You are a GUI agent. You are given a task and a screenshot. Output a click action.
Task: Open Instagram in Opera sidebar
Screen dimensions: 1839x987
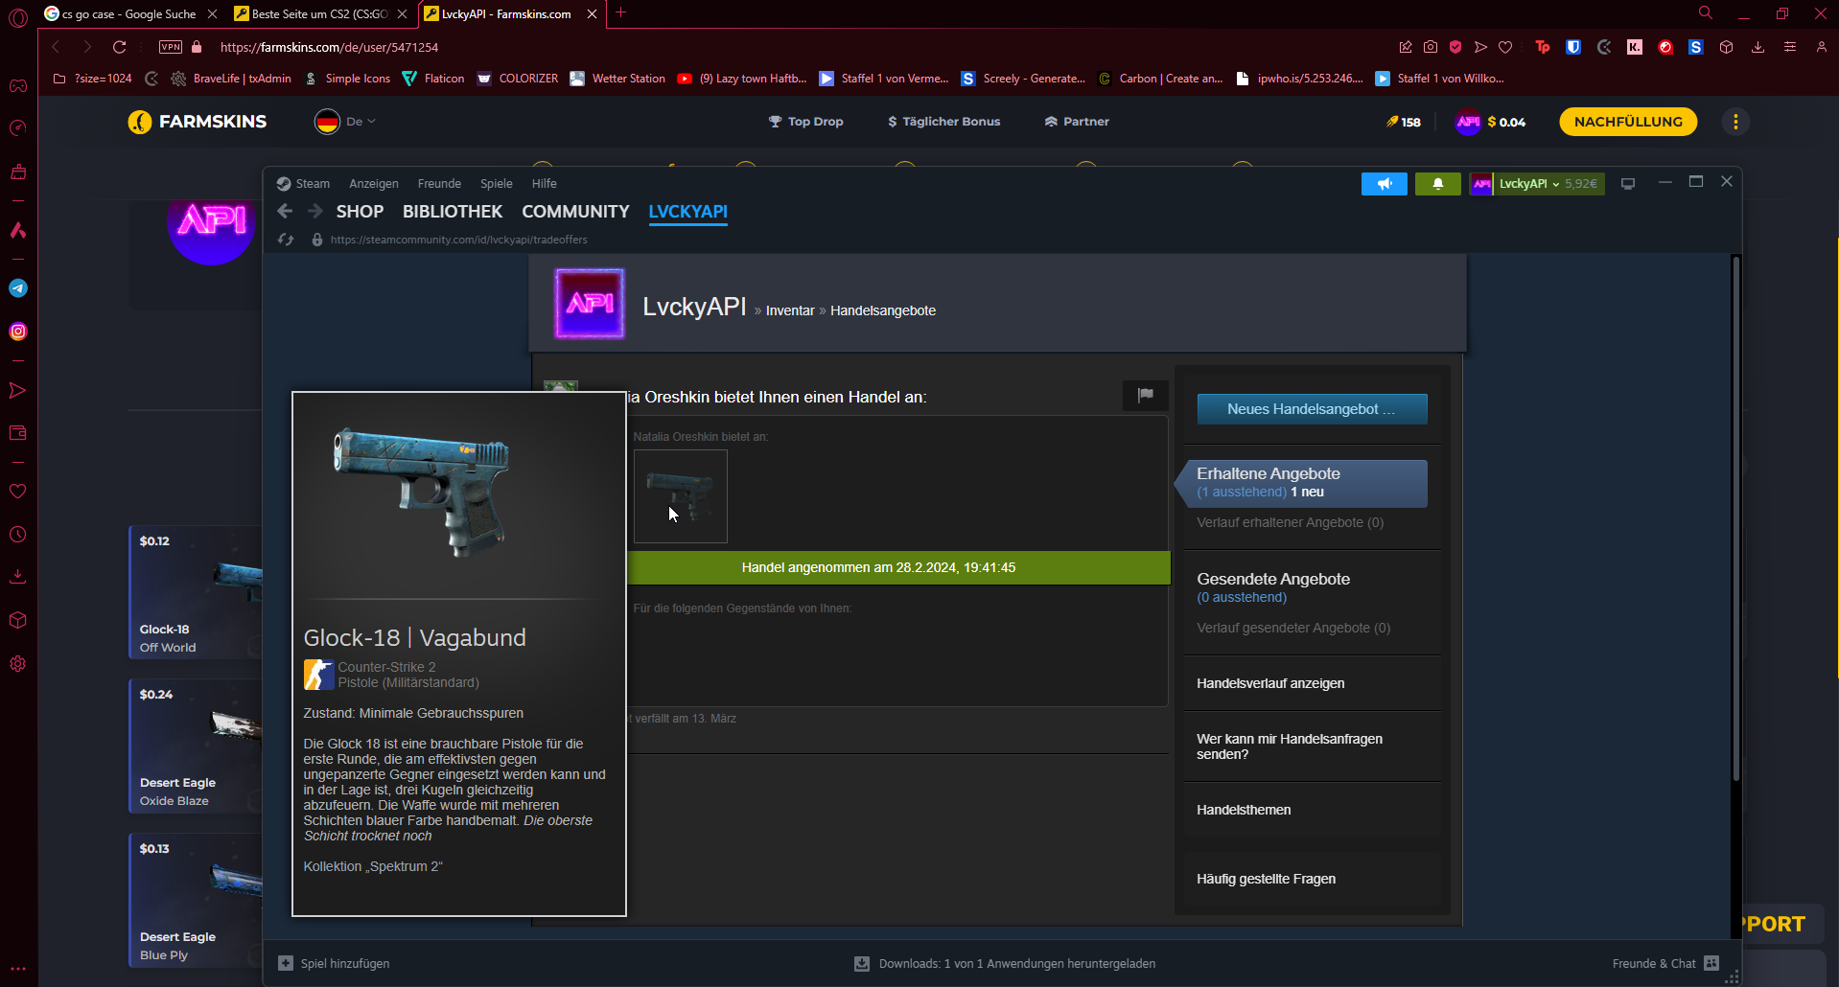(18, 332)
